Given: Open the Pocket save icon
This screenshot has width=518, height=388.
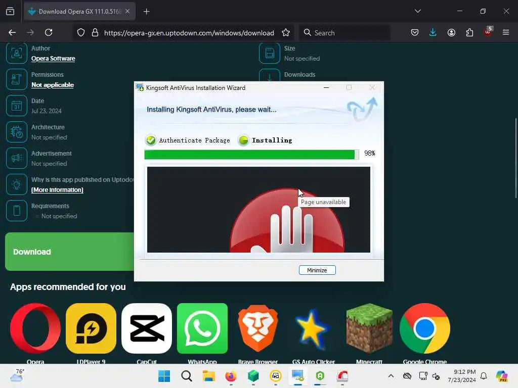Looking at the screenshot, I should [x=415, y=32].
